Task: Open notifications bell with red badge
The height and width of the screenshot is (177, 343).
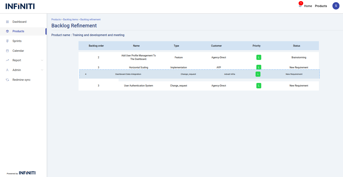Action: [300, 6]
